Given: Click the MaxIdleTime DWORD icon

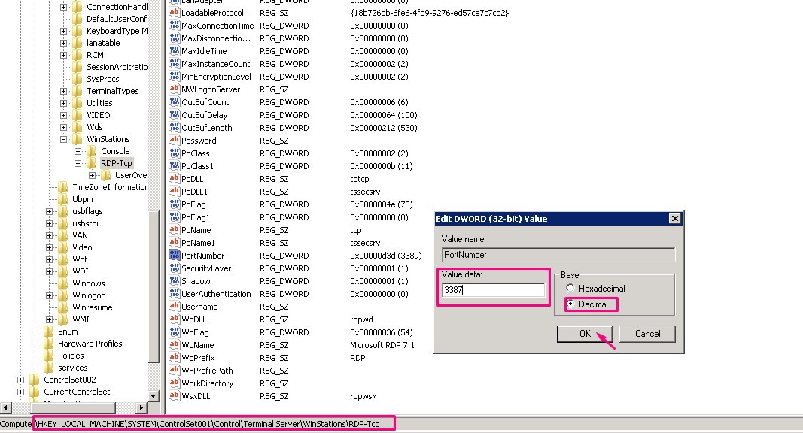Looking at the screenshot, I should [174, 50].
